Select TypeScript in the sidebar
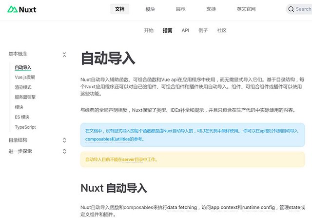312x218 pixels. pos(25,127)
